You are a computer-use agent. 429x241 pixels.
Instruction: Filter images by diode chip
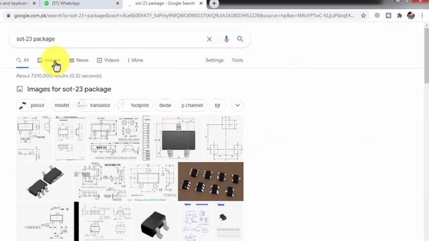(x=165, y=105)
